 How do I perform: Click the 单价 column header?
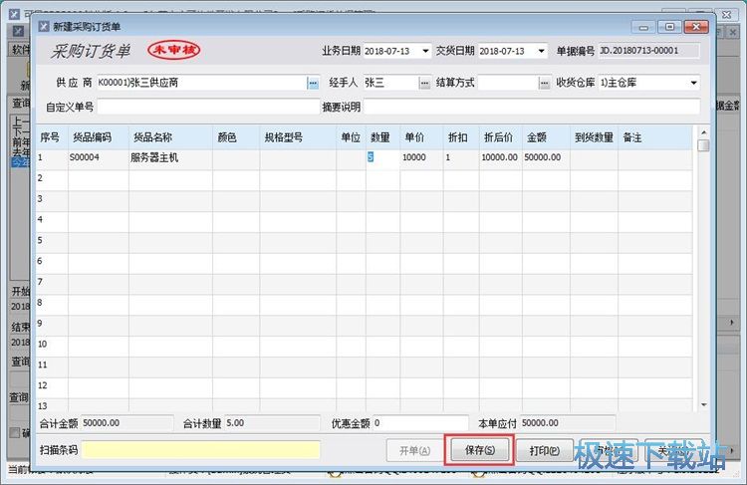click(421, 137)
